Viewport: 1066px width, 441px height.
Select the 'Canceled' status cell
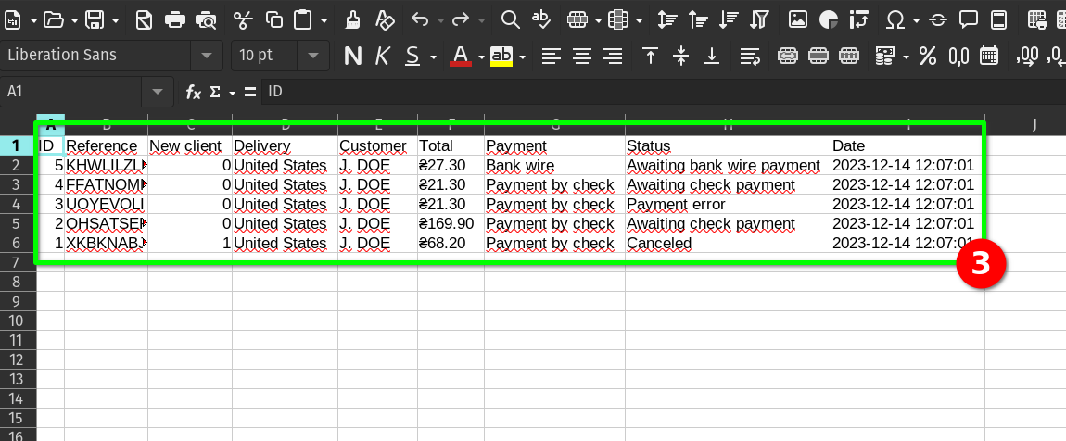coord(728,244)
